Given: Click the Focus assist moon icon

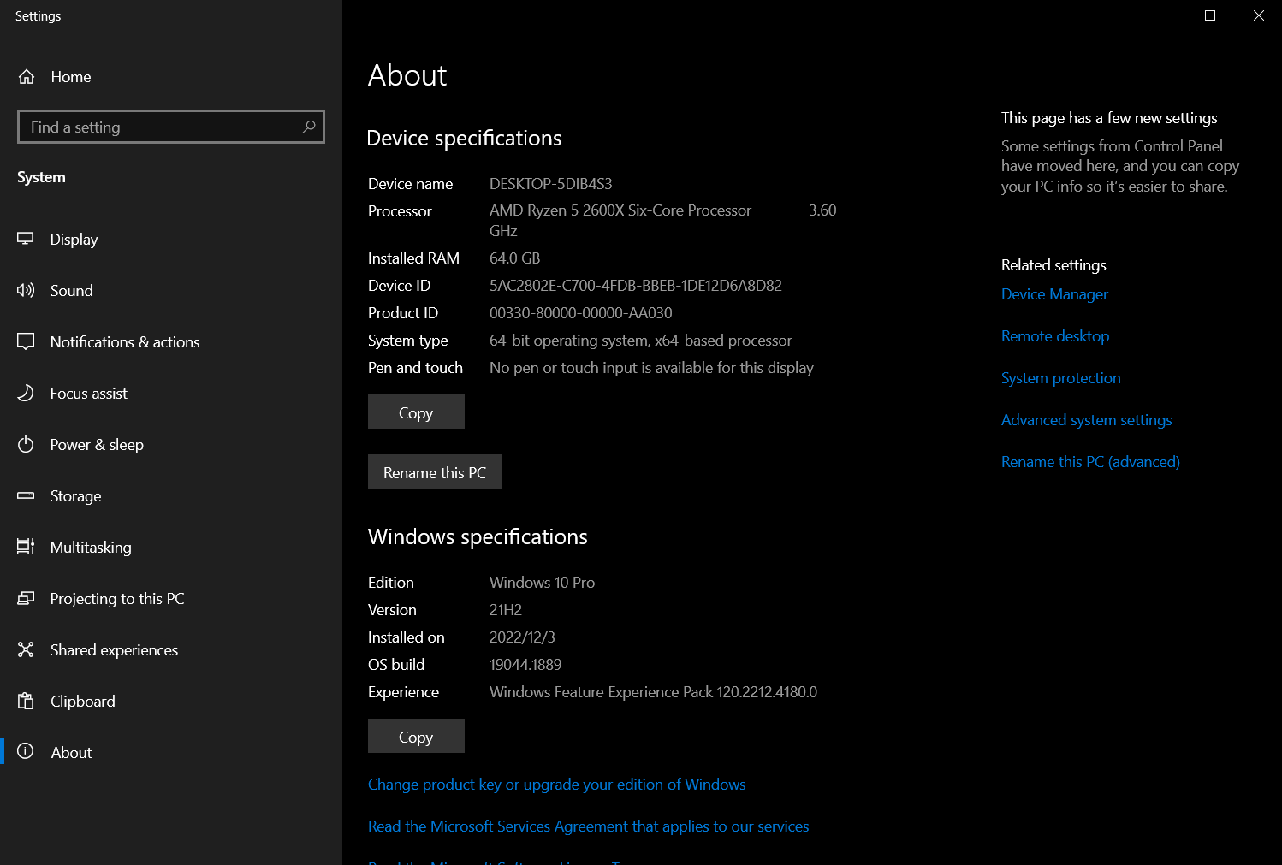Looking at the screenshot, I should tap(26, 393).
